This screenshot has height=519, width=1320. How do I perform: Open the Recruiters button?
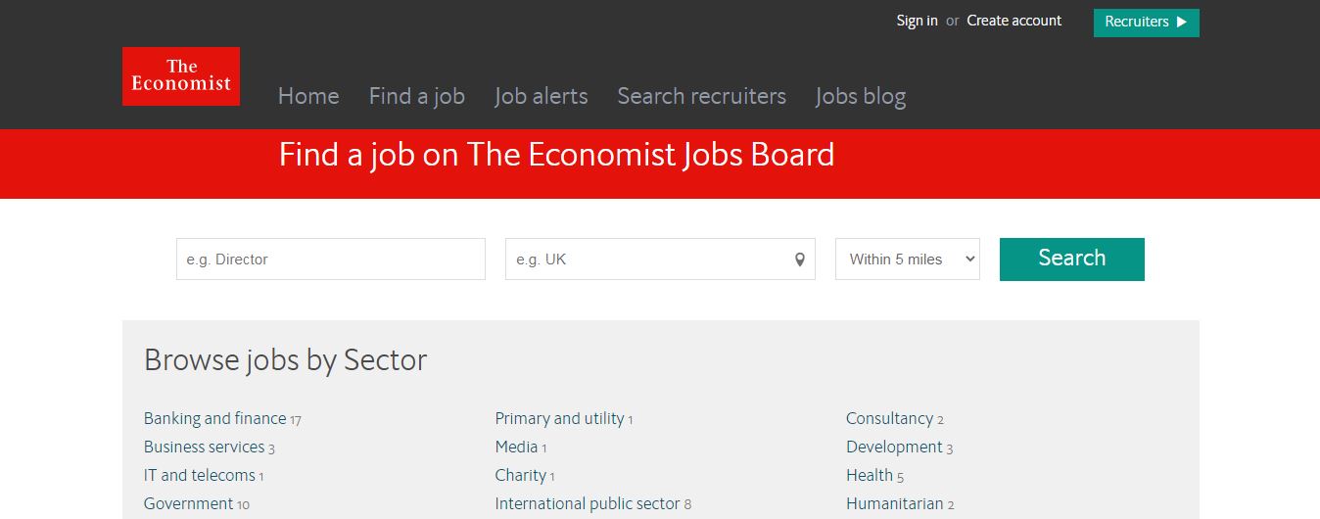coord(1146,23)
